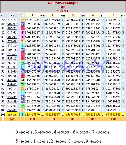Select prediction 456789013 in row 101
Screen dimensions: 126x145
73,115
